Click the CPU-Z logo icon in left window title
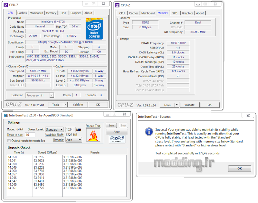This screenshot has height=203, width=258. pos(5,5)
